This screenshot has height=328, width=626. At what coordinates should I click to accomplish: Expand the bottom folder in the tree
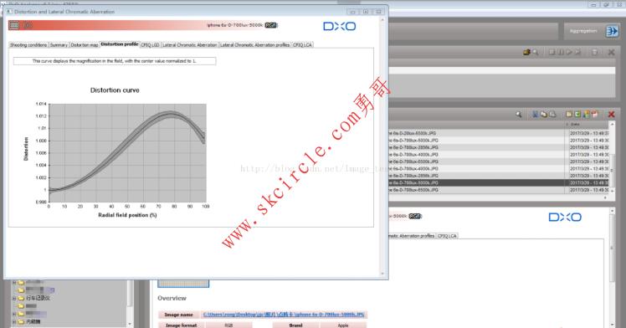pos(14,321)
